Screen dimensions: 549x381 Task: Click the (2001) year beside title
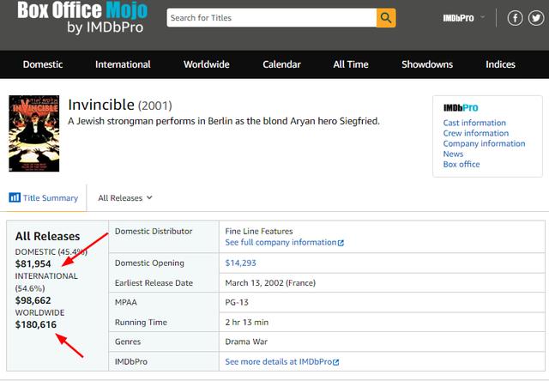click(155, 106)
